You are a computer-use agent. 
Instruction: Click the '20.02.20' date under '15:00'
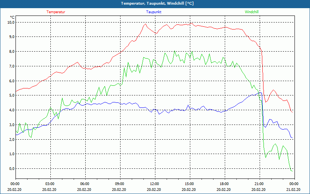[189, 189]
